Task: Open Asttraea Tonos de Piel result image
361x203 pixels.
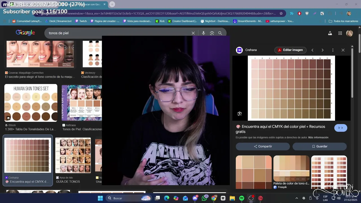Action: tap(82, 103)
